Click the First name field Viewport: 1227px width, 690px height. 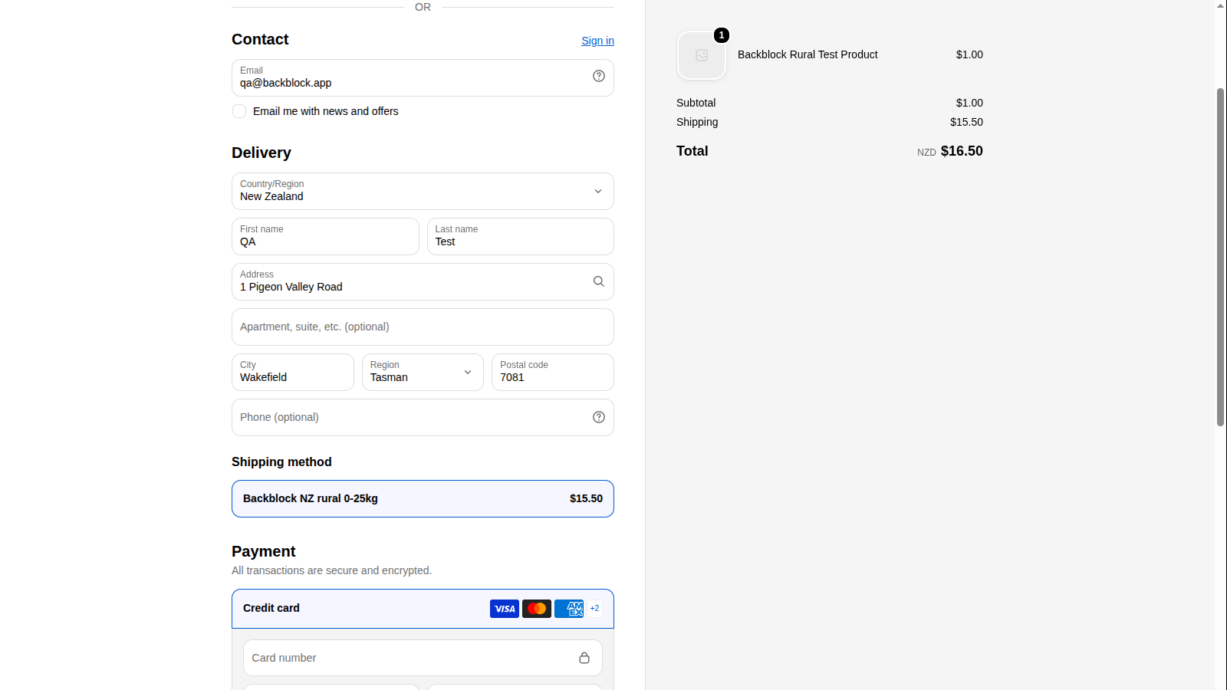(x=325, y=236)
